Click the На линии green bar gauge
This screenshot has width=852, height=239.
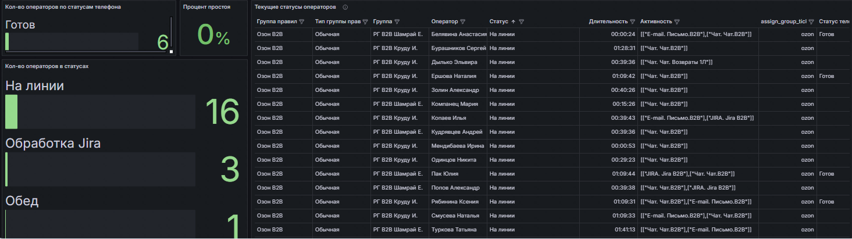coord(100,112)
